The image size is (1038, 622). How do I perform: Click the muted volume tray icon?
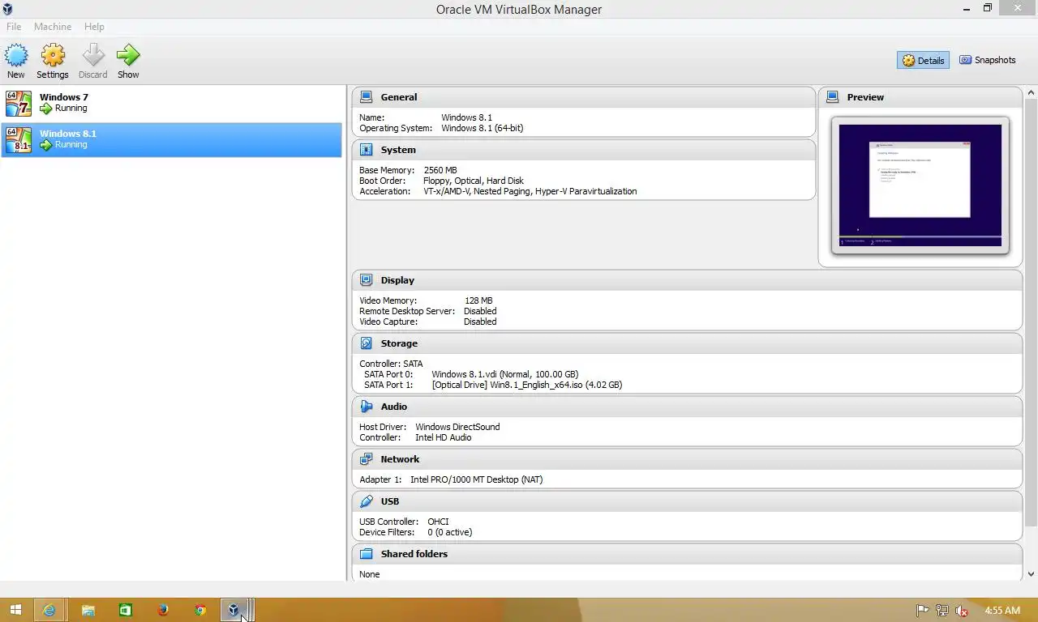tap(962, 611)
